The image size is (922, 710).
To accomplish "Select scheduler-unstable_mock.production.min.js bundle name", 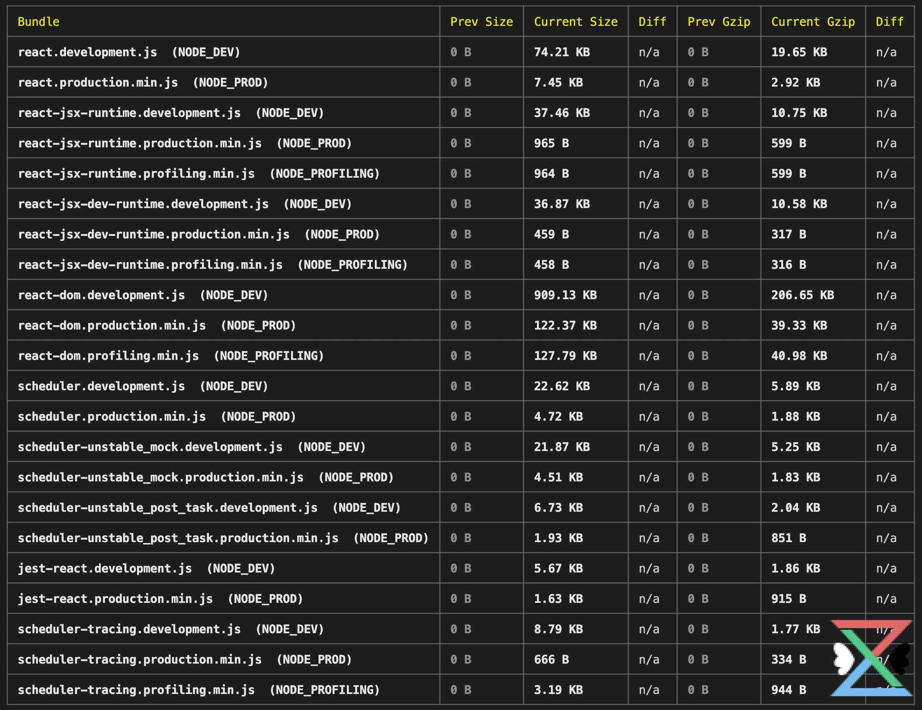I will [161, 477].
